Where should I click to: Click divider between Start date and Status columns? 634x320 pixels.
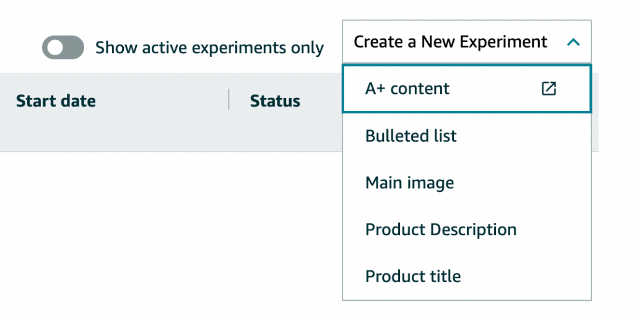(229, 100)
